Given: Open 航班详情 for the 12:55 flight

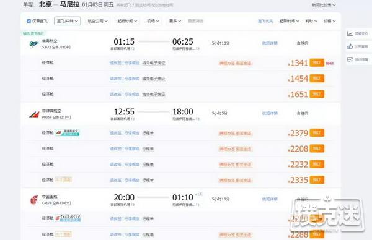Looking at the screenshot, I should coord(270,113).
